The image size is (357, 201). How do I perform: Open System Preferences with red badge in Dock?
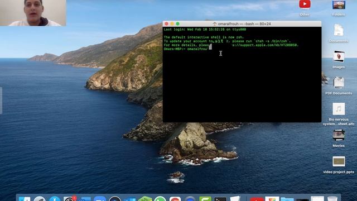[x=70, y=199]
